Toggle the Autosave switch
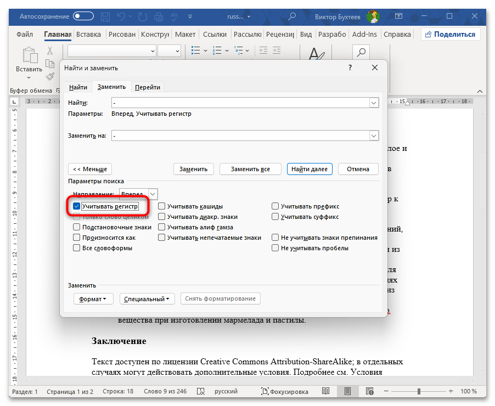 coord(83,16)
